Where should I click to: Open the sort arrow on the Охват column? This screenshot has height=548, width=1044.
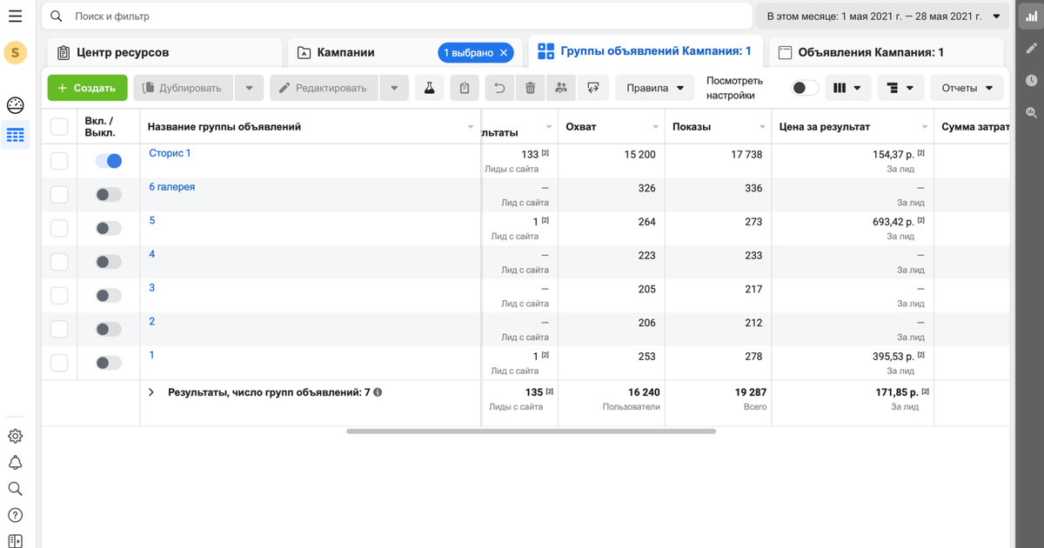tap(656, 127)
